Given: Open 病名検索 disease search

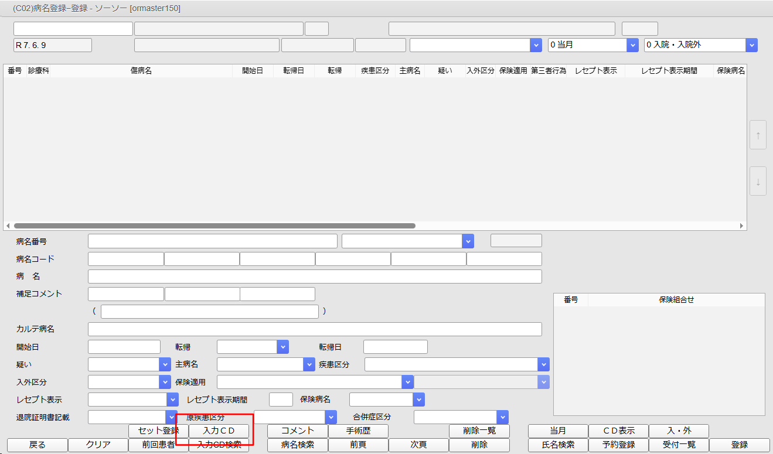Looking at the screenshot, I should pyautogui.click(x=297, y=445).
